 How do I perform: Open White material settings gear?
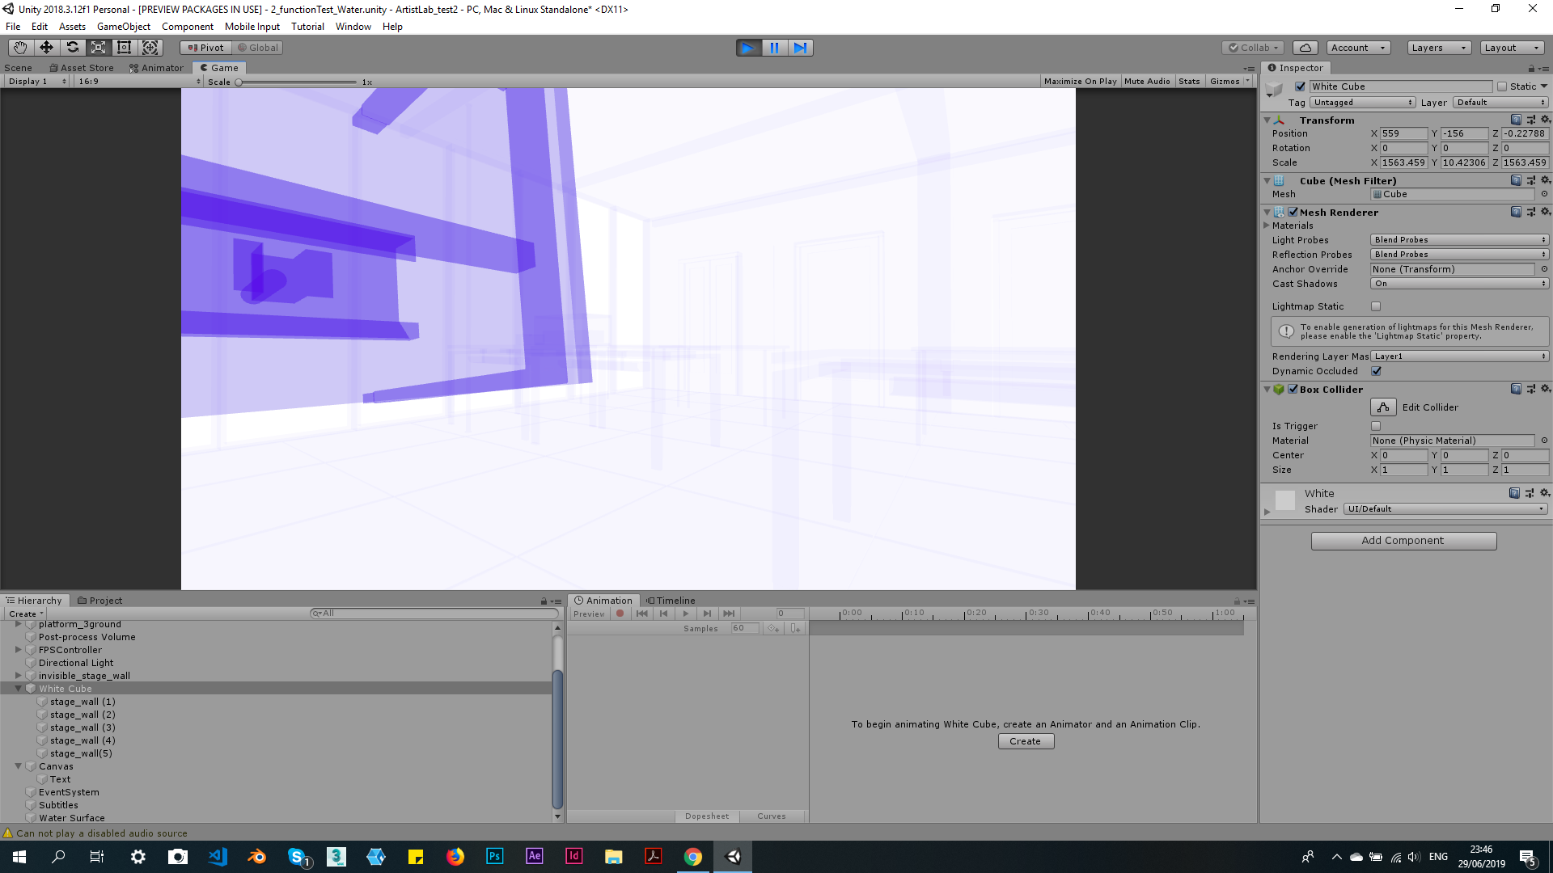[x=1546, y=492]
